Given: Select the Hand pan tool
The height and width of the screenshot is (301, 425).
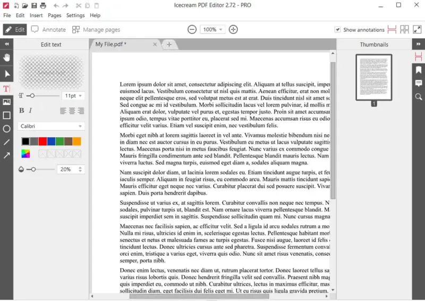Looking at the screenshot, I should 6,57.
